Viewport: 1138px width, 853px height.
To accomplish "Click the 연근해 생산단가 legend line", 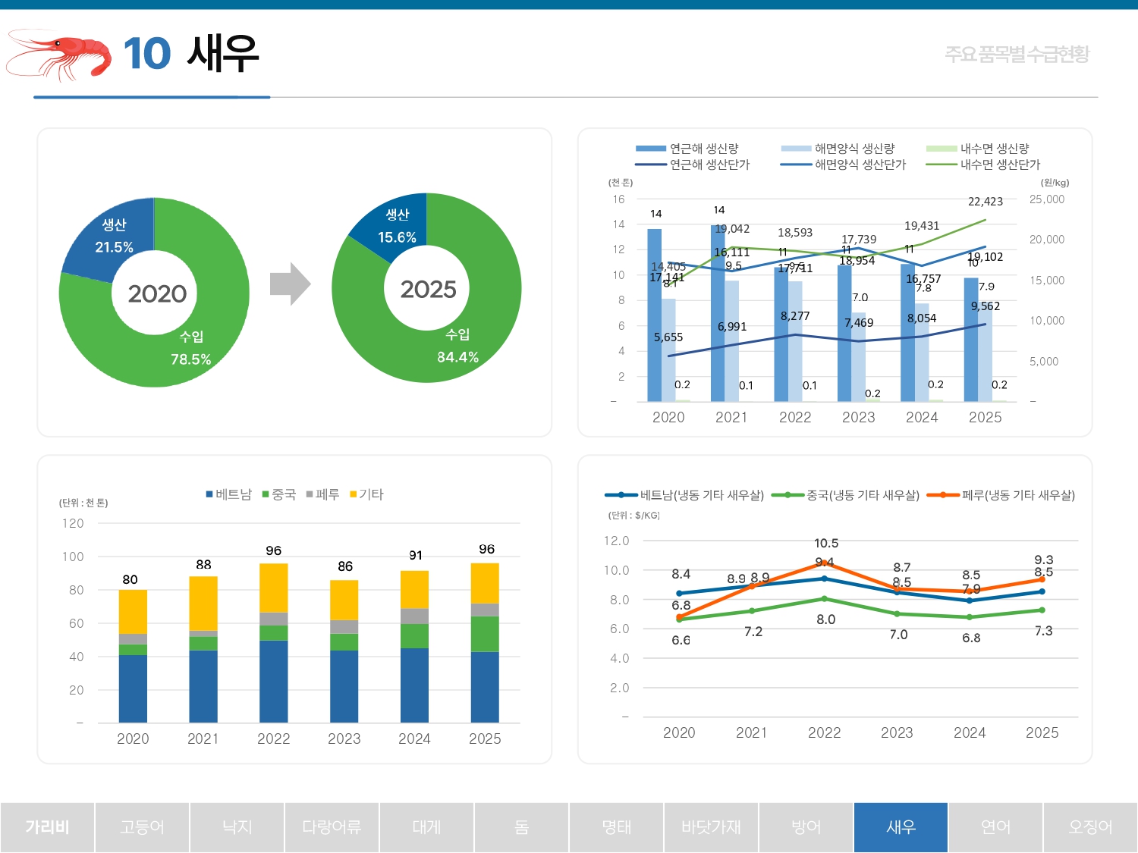I will pos(650,165).
